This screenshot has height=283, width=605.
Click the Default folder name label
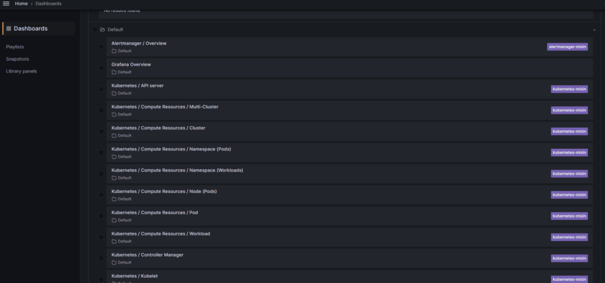[115, 29]
